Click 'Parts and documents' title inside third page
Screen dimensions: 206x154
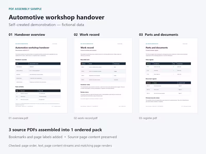[157, 48]
